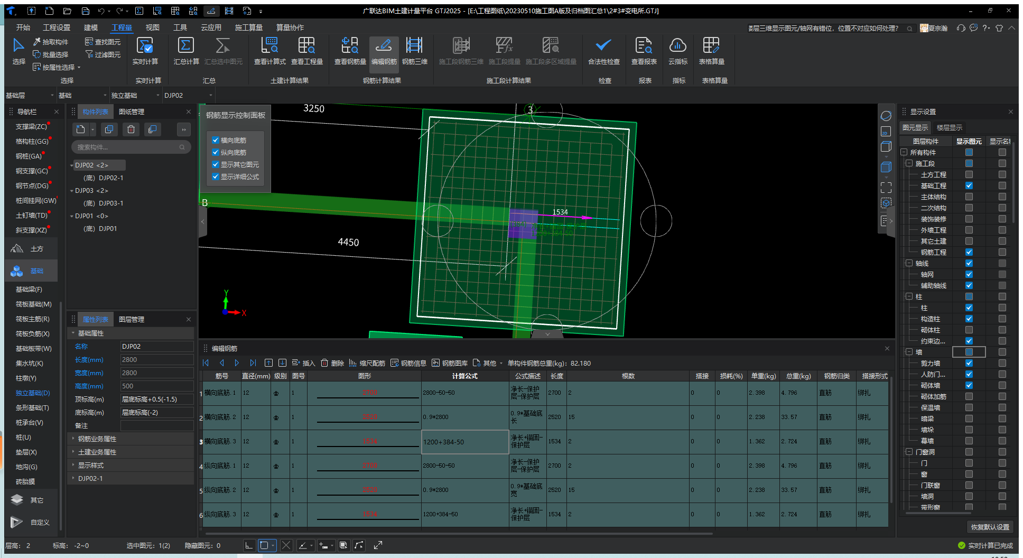
Task: Collapse 门窗洞 group in 显示设置
Action: click(x=909, y=452)
